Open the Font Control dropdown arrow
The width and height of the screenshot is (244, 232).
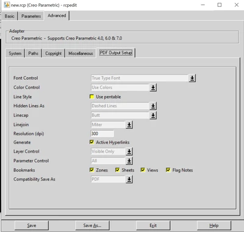click(x=192, y=78)
